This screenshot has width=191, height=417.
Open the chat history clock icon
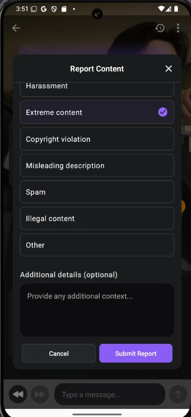[x=160, y=28]
